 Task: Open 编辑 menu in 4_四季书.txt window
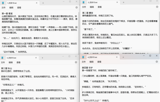(92, 62)
